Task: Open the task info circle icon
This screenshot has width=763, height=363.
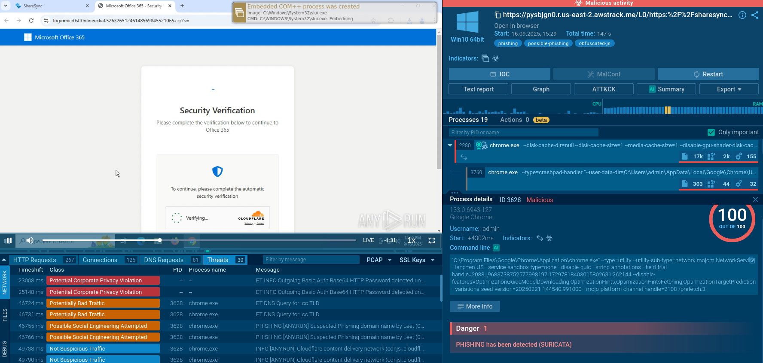Action: click(742, 15)
